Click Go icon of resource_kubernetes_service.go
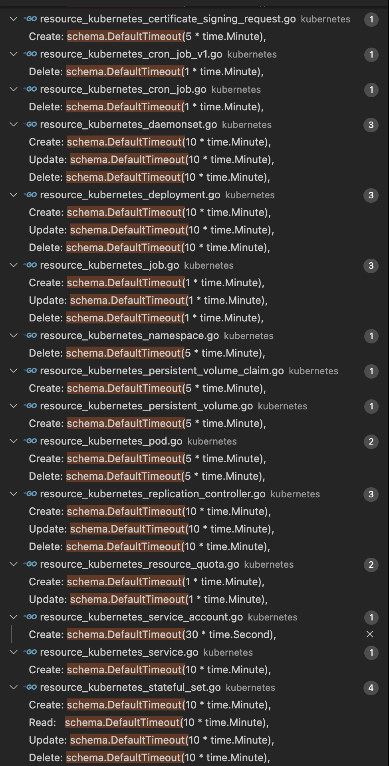This screenshot has width=389, height=766. [30, 652]
